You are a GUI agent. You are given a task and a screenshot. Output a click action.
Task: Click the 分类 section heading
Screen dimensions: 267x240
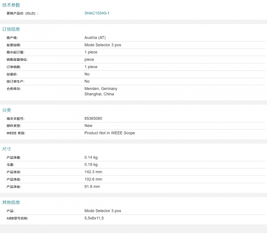[7, 110]
